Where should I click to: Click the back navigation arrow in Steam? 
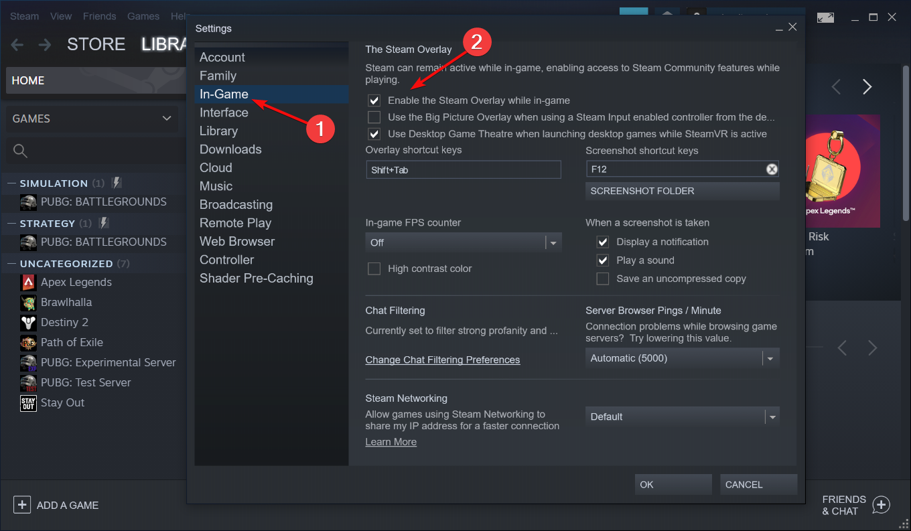(17, 45)
